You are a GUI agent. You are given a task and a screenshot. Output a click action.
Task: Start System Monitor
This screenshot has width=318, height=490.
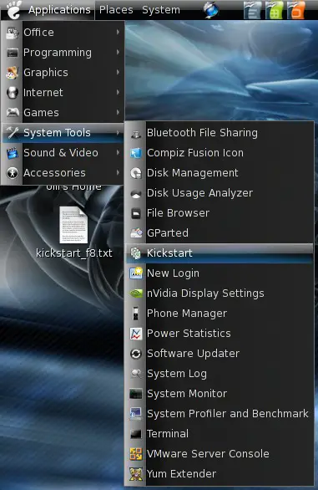220,394
